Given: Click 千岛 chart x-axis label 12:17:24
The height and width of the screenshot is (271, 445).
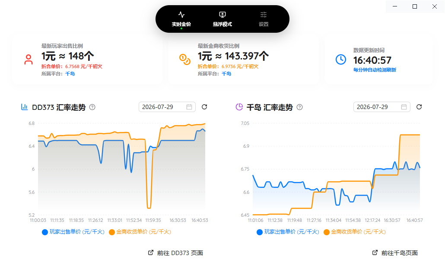Looking at the screenshot, I should point(372,220).
